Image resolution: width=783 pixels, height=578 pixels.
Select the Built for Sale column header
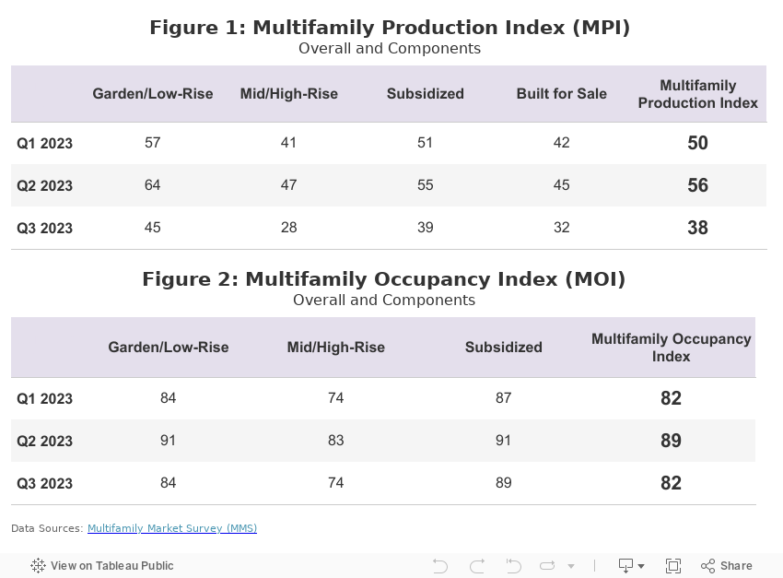(562, 94)
